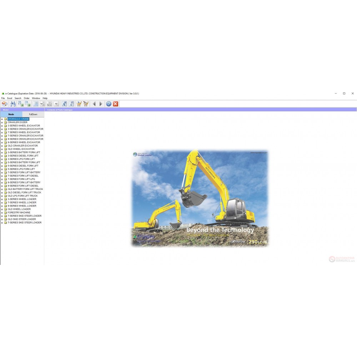Switch to the FullDown tab
Screen dimensions: 357x357
33,114
